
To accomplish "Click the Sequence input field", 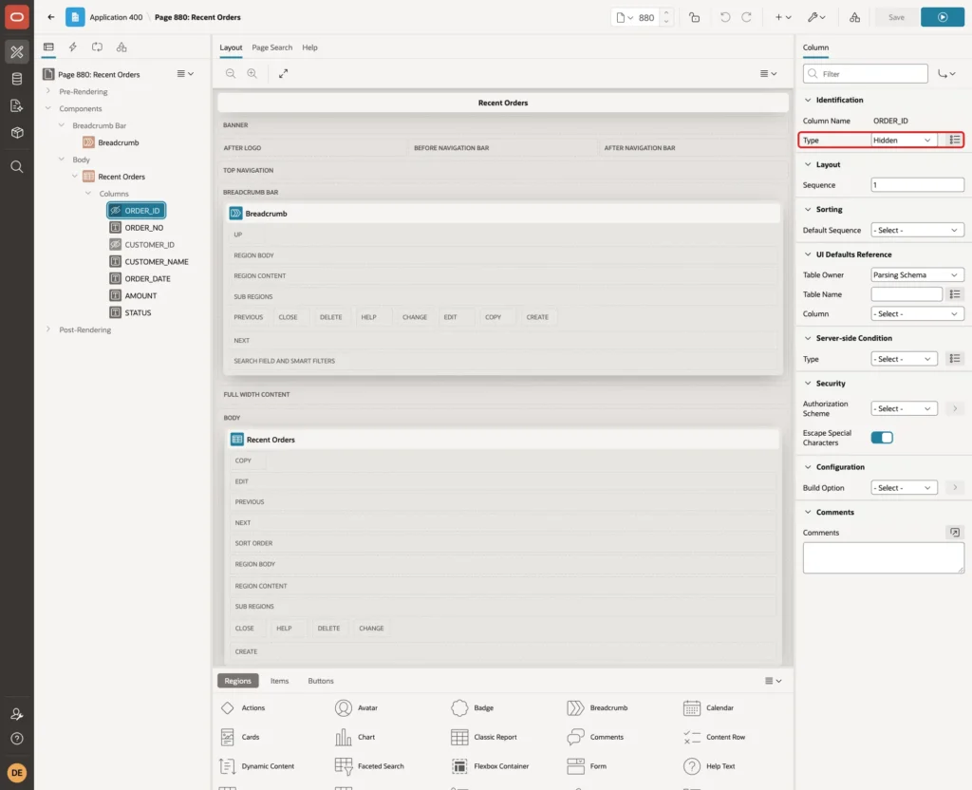I will [917, 185].
